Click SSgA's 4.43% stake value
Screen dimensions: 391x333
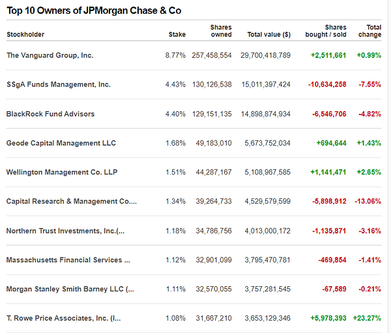coord(175,85)
